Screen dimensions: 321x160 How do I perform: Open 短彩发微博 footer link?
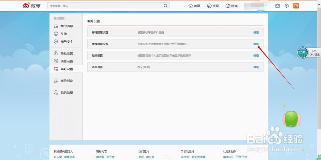pyautogui.click(x=199, y=157)
